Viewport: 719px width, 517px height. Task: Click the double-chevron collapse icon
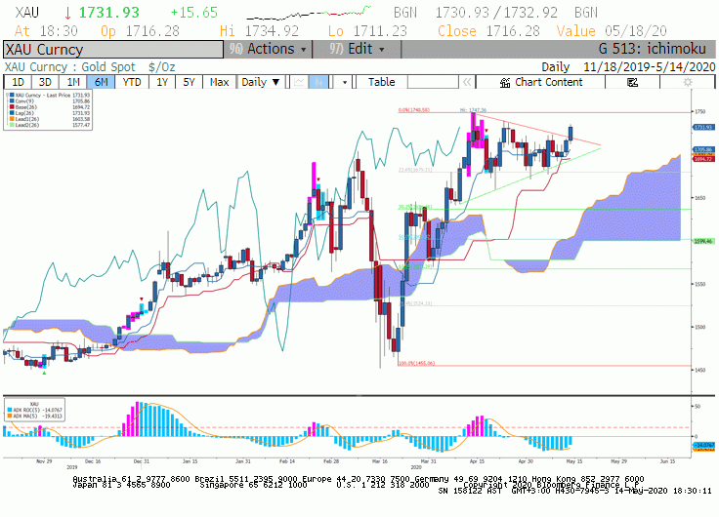pyautogui.click(x=467, y=82)
